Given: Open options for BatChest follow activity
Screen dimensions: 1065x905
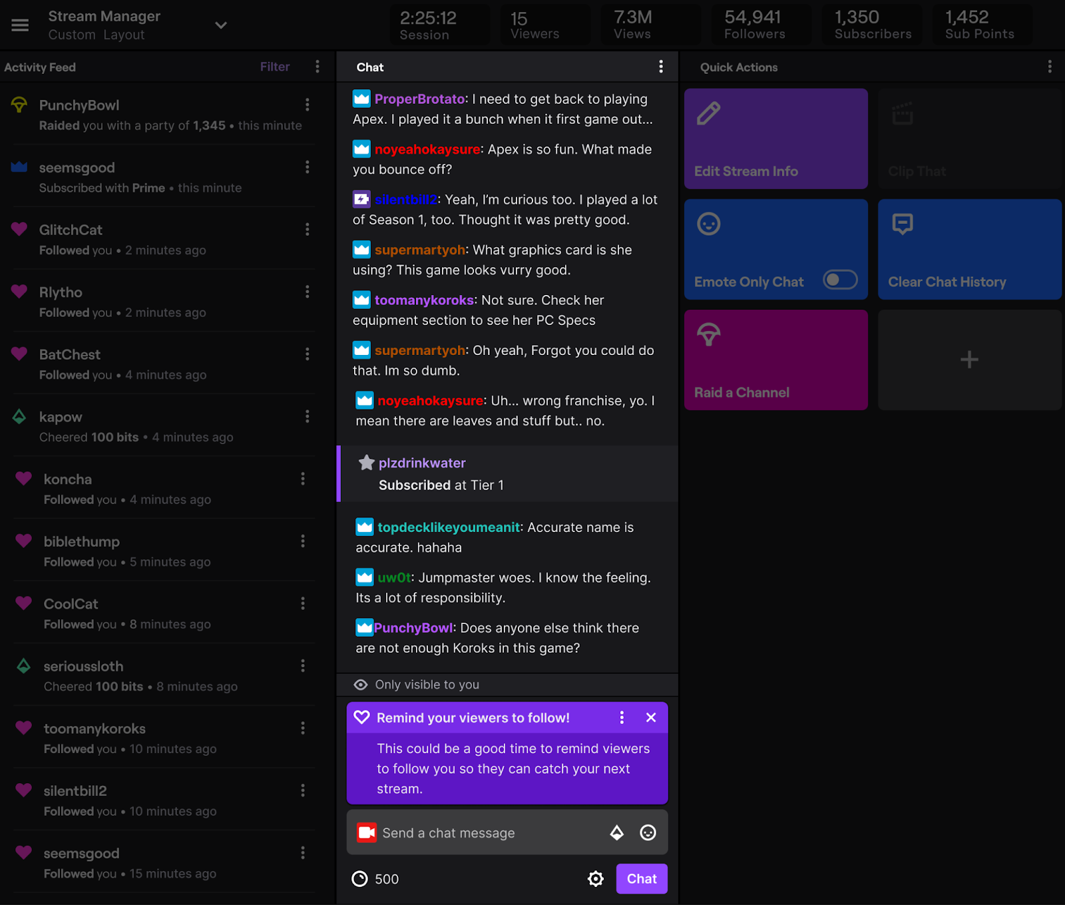Looking at the screenshot, I should (308, 354).
